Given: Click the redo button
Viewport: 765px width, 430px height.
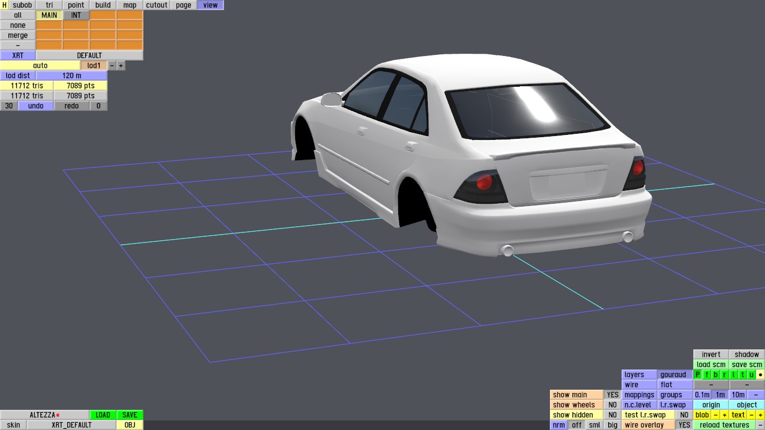Looking at the screenshot, I should (x=72, y=106).
